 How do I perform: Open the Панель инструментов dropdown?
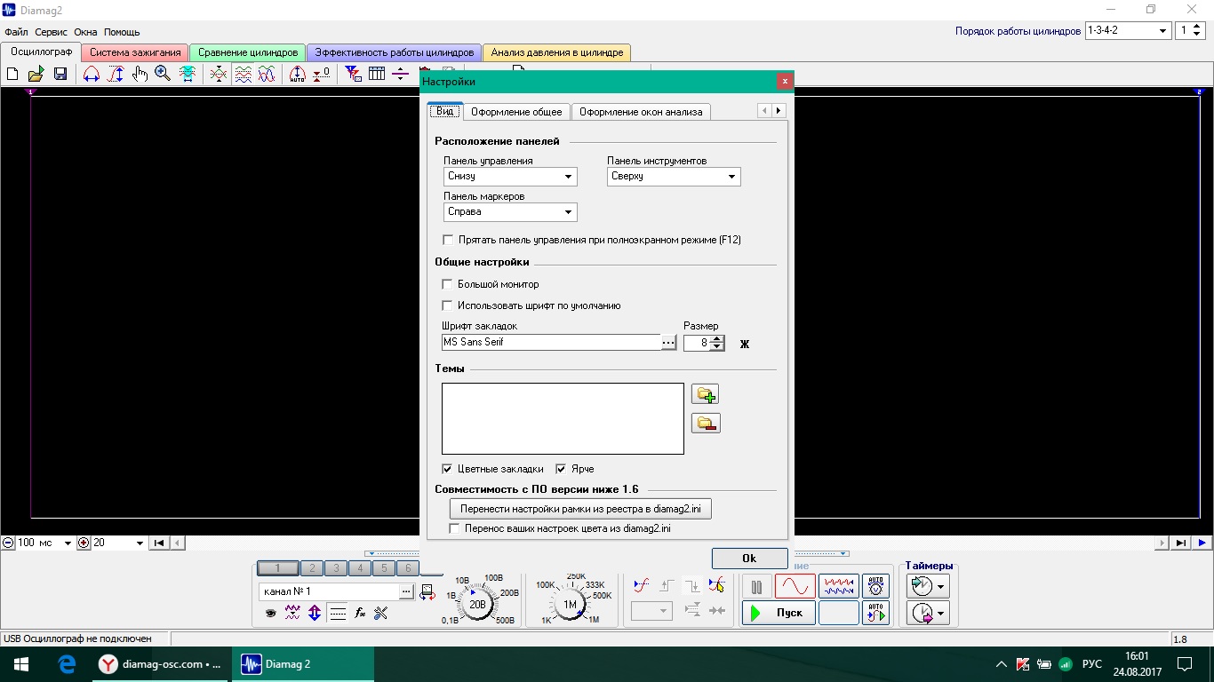[x=732, y=177]
